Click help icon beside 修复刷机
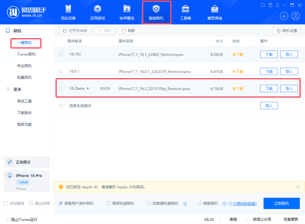This screenshot has height=224, width=305. [x=224, y=204]
